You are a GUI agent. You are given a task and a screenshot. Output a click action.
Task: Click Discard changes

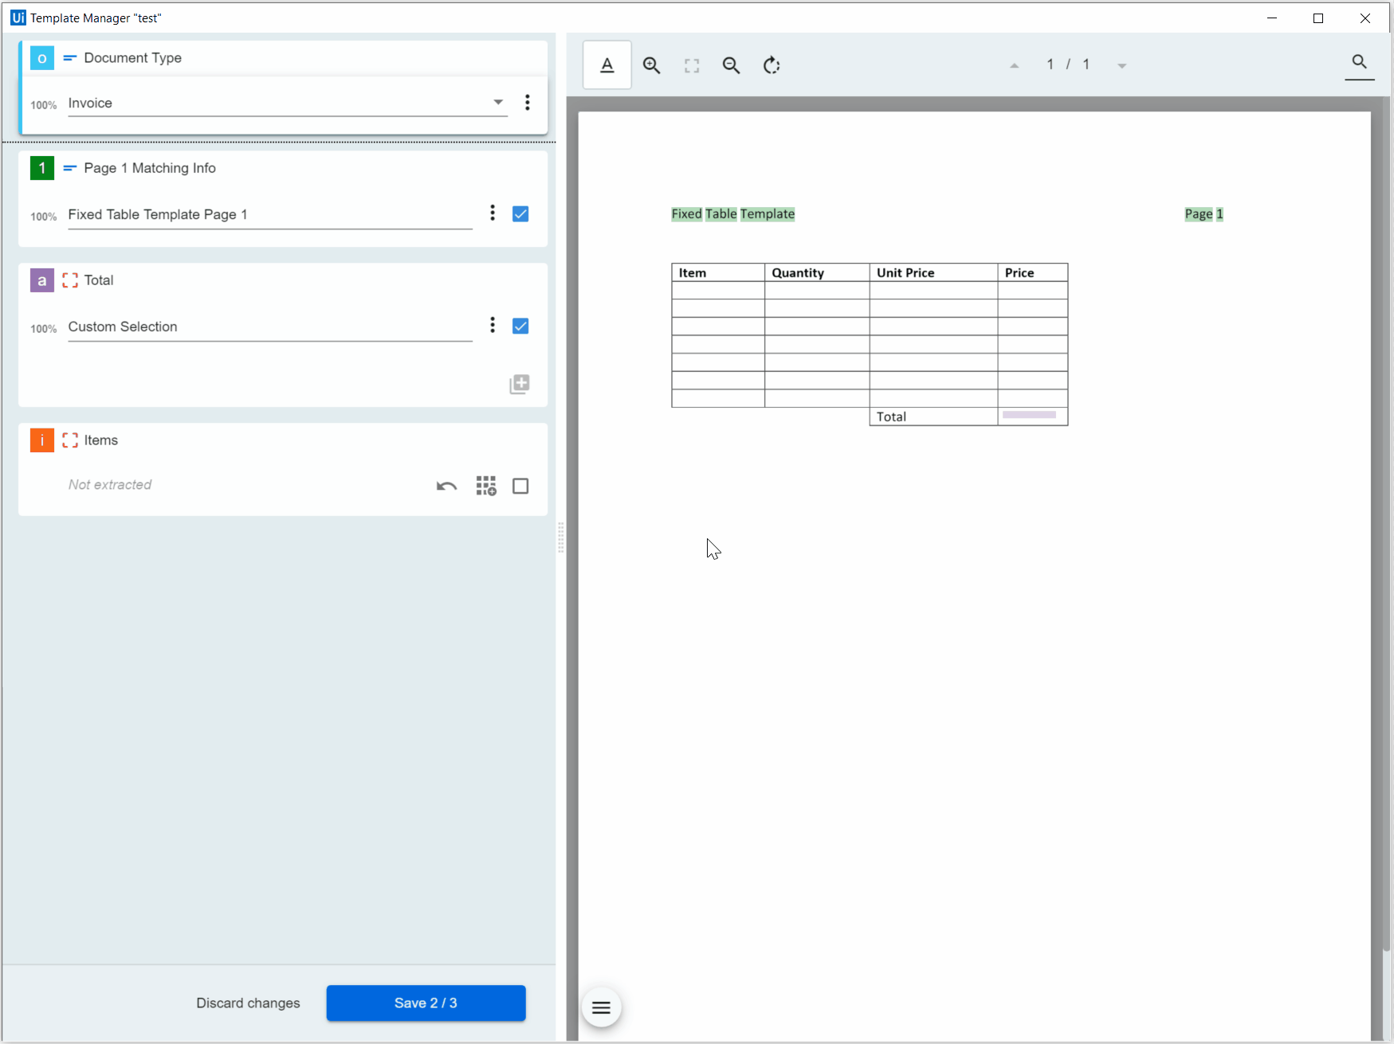(x=248, y=1003)
